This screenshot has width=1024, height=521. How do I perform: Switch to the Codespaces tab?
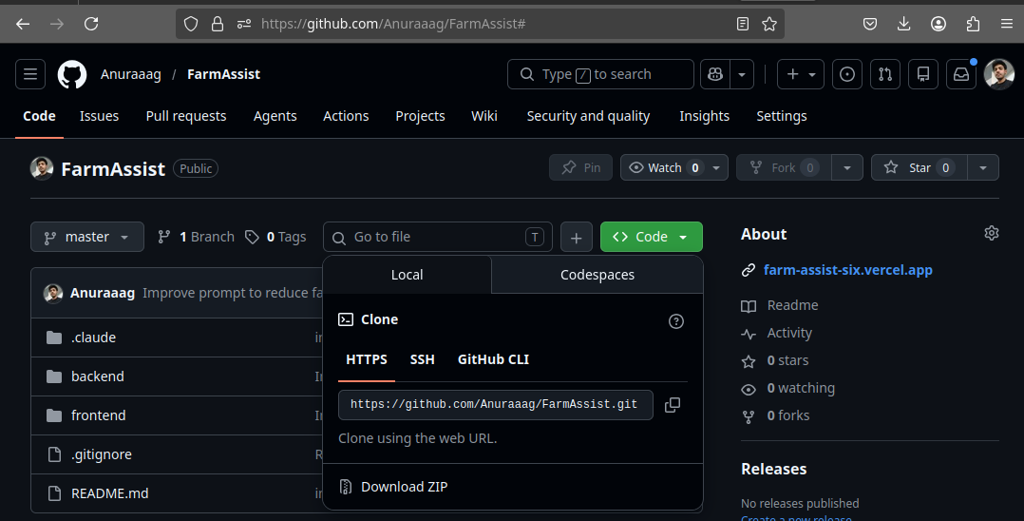(597, 275)
